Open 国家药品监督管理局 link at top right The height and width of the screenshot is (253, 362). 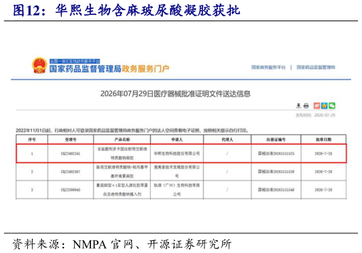tap(316, 67)
